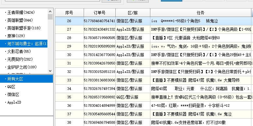Click the 任务 column header
Viewport: 253px width, 126px height.
click(201, 13)
